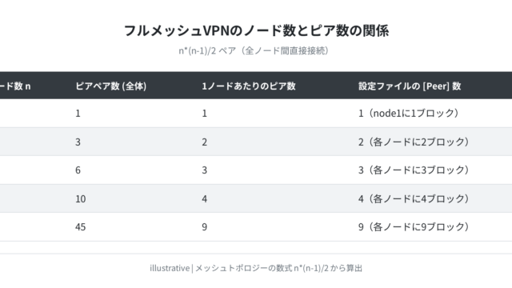
Task: Click the first row peer pair value 1
Action: pos(78,114)
